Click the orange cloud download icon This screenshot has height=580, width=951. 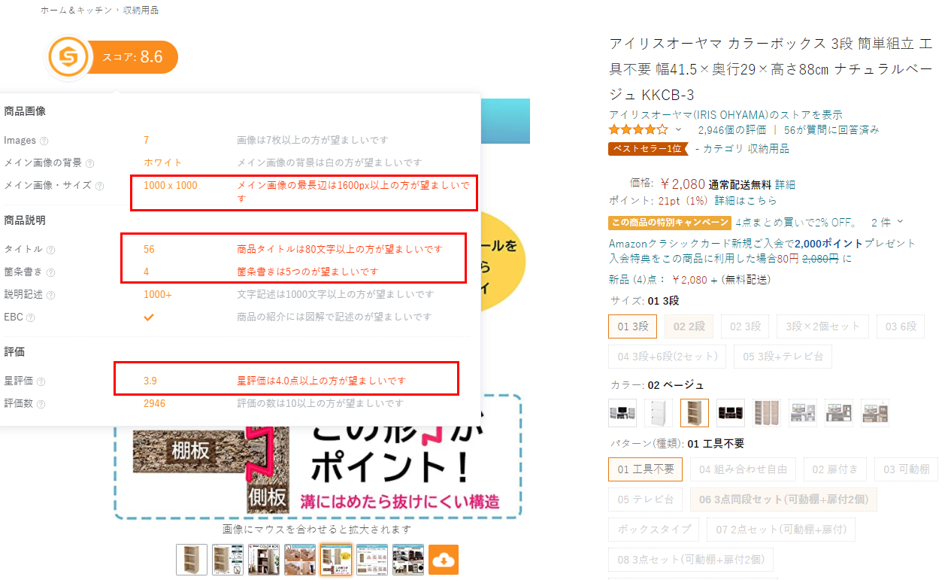[x=444, y=560]
